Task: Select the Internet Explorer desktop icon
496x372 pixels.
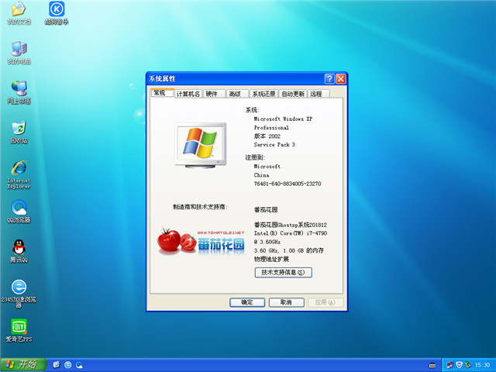Action: pos(19,174)
